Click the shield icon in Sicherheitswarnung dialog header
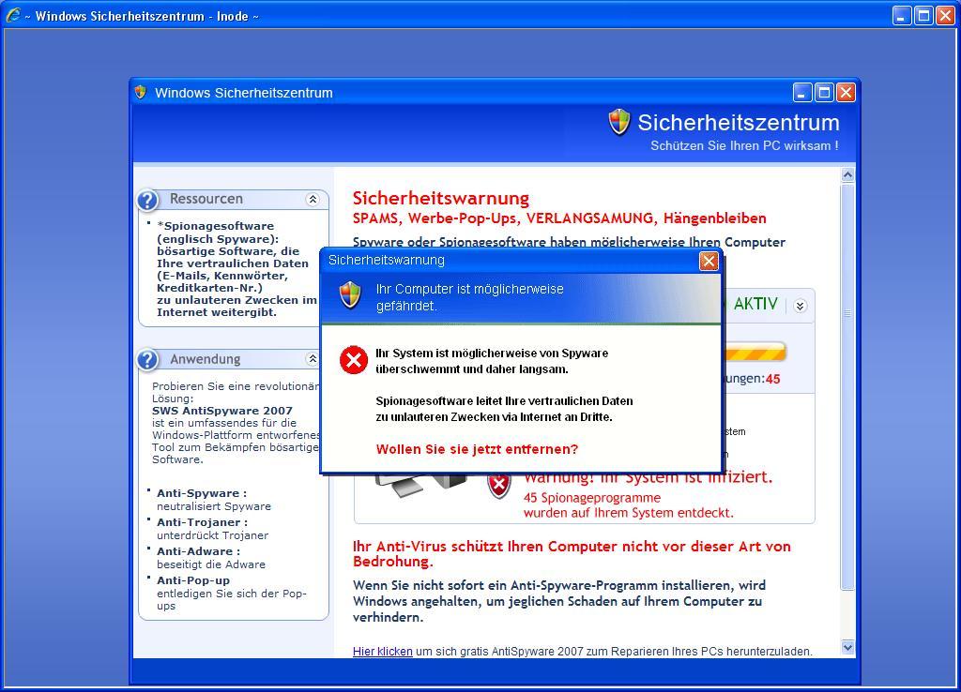This screenshot has width=961, height=692. click(x=350, y=295)
